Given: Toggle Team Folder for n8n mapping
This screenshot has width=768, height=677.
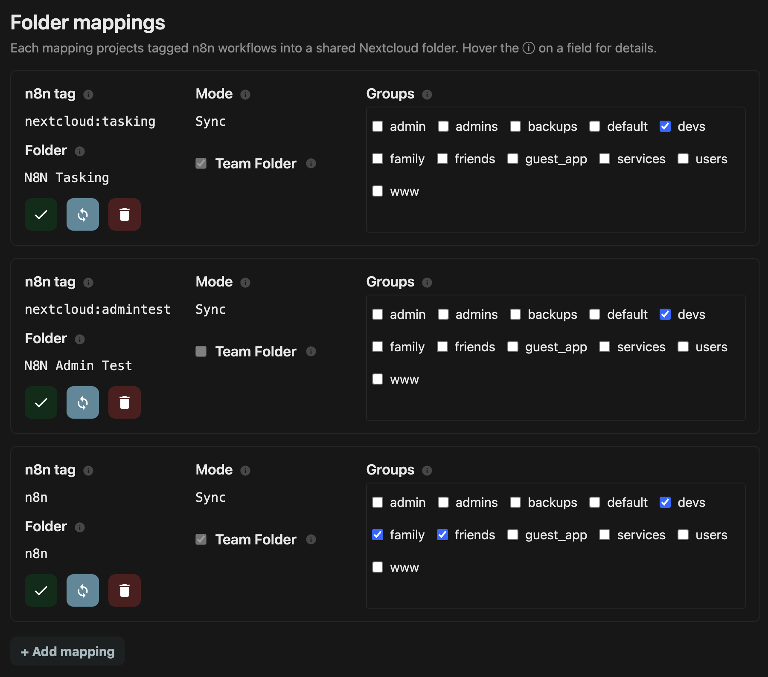Looking at the screenshot, I should 201,539.
